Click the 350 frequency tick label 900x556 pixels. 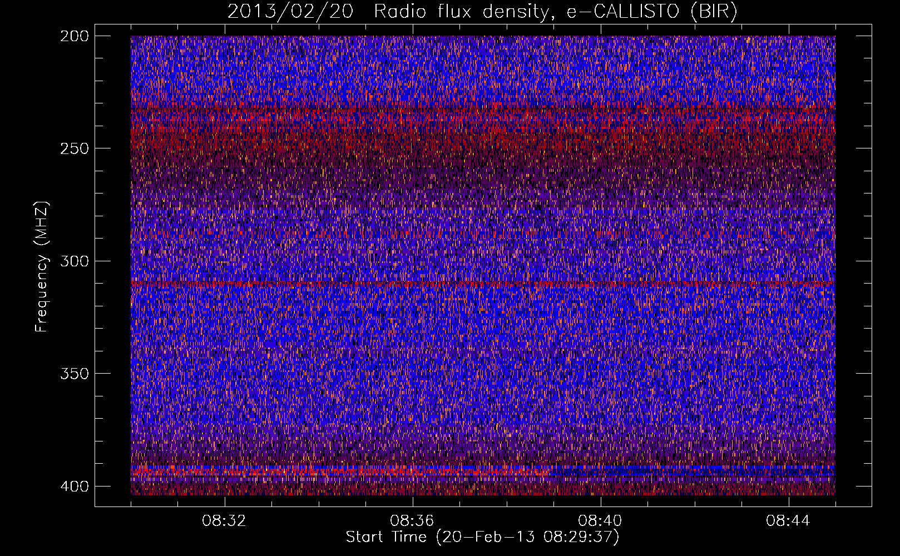click(74, 374)
